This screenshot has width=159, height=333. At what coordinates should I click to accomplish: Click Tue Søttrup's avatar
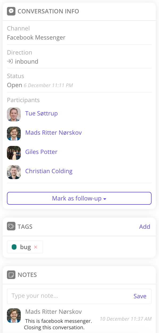click(x=14, y=114)
